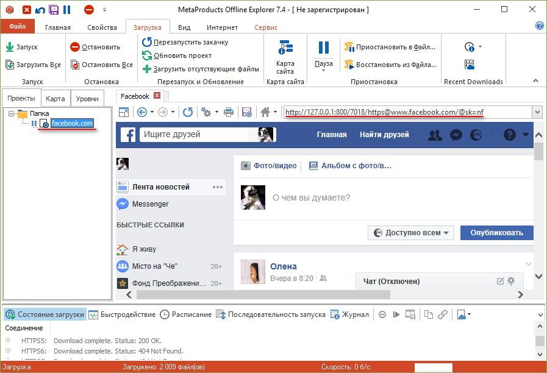Click the browser forward arrow button

tap(163, 112)
